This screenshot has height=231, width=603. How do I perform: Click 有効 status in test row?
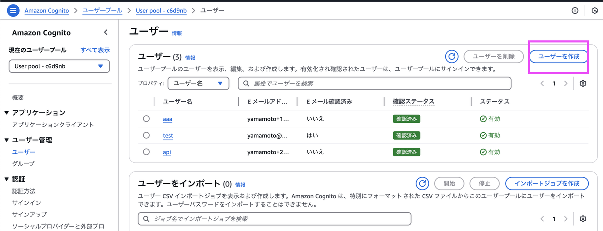(490, 136)
